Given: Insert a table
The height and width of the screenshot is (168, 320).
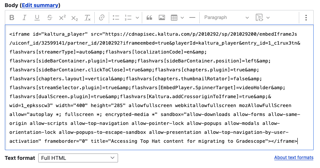Looking at the screenshot, I should 174,17.
